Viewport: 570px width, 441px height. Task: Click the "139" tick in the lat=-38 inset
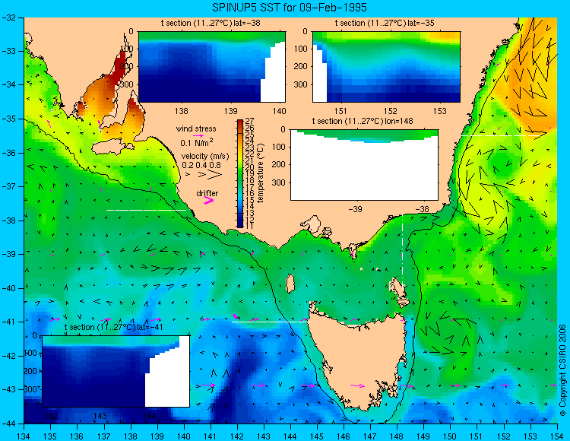[x=230, y=111]
